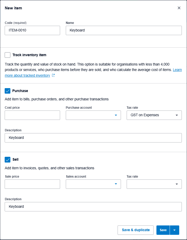187x240 pixels.
Task: Open Save button dropdown arrow
Action: [x=175, y=230]
